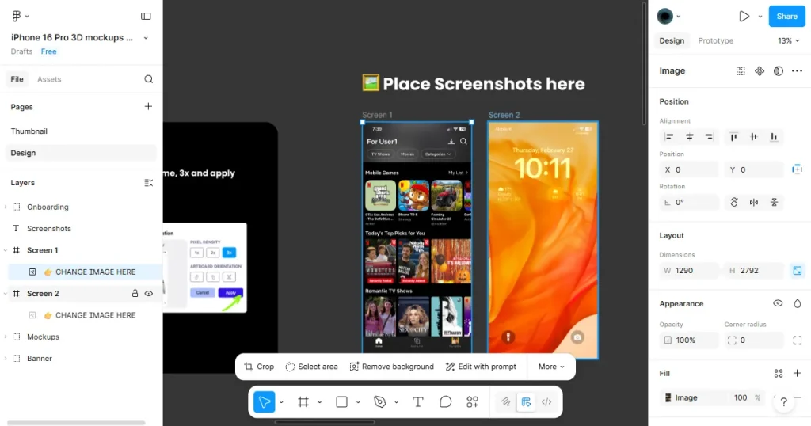The image size is (811, 426).
Task: Collapse the Screen 1 frame layer
Action: pyautogui.click(x=6, y=250)
